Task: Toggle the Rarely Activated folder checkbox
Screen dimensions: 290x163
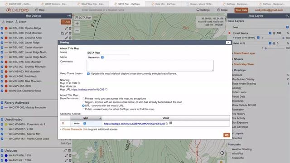Action: 2,103
